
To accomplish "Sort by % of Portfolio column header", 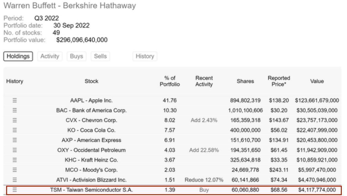I will [170, 81].
